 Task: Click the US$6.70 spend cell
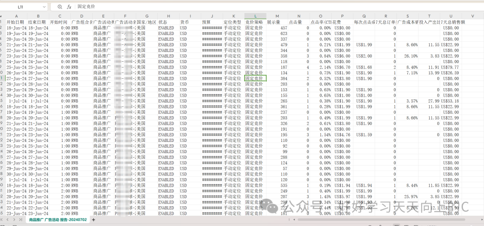342,67
